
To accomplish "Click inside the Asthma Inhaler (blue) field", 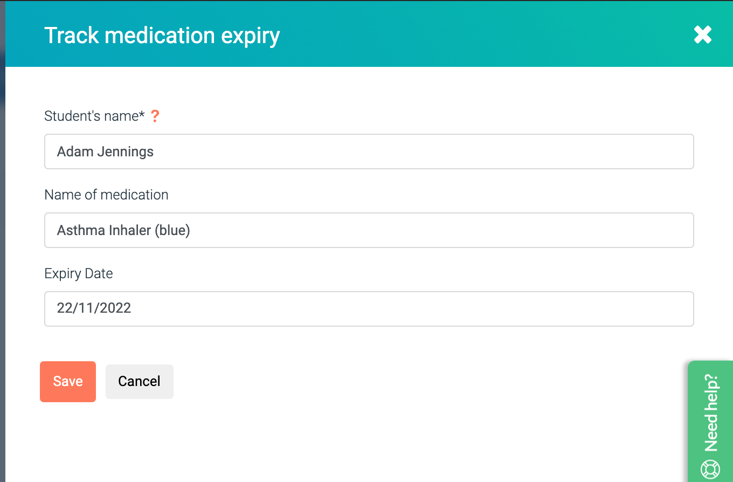I will tap(369, 230).
